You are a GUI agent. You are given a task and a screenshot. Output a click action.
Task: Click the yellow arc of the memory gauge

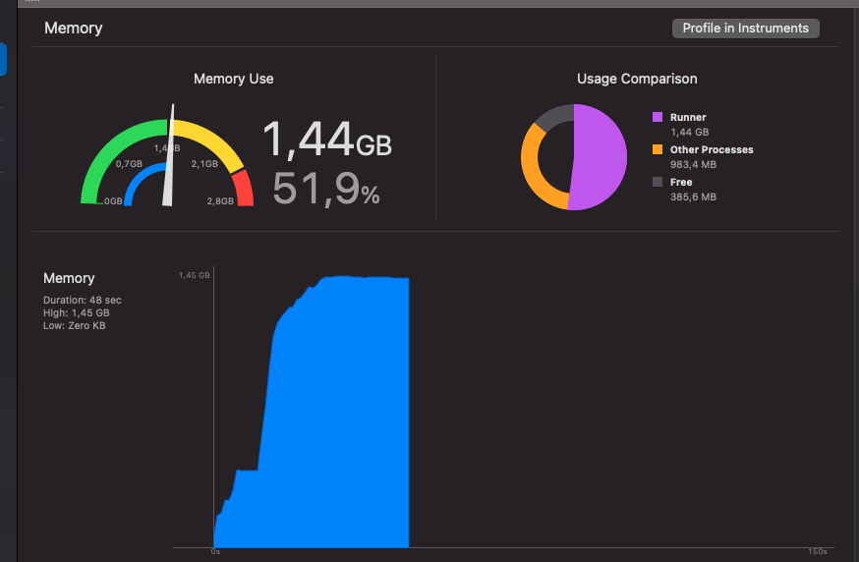point(213,139)
